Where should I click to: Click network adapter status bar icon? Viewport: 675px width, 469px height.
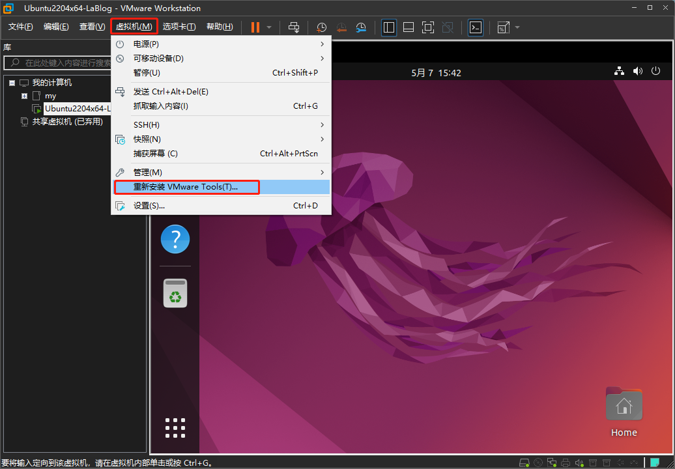click(x=552, y=462)
